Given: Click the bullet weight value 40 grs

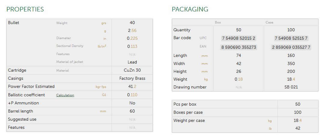Looking at the screenshot, I should click(x=132, y=23).
